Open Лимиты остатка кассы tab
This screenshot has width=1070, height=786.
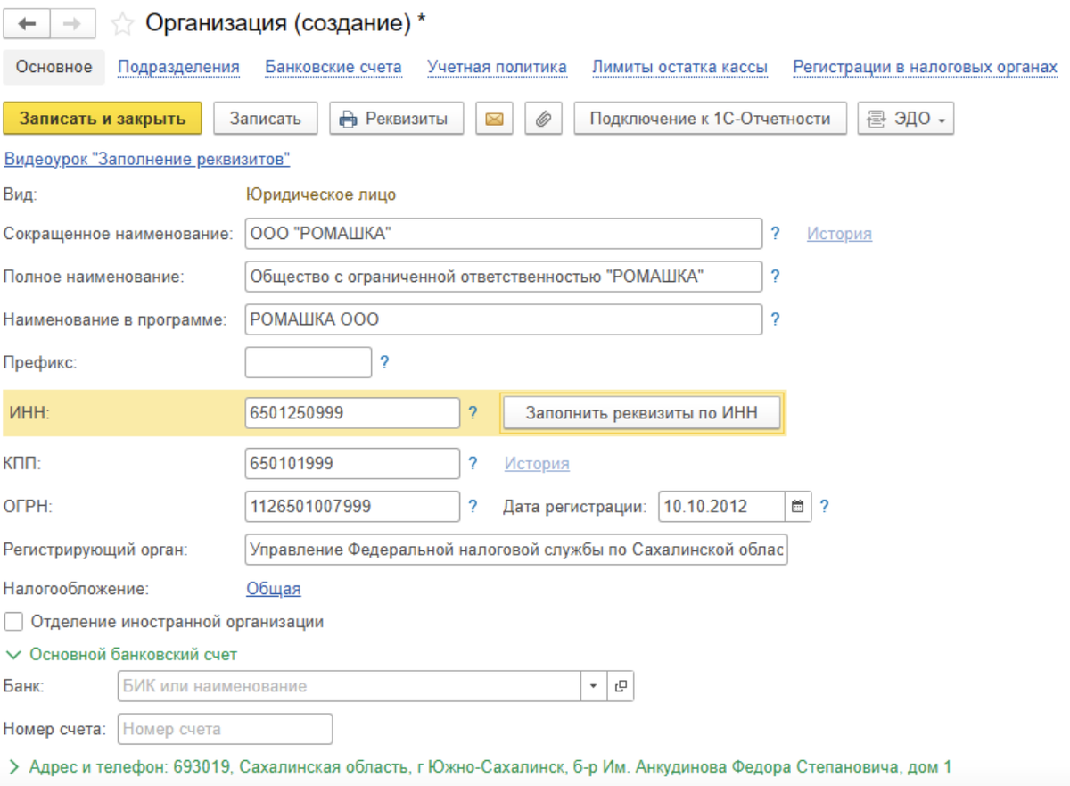(x=680, y=67)
